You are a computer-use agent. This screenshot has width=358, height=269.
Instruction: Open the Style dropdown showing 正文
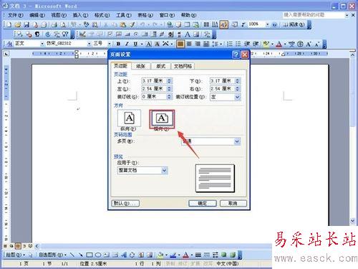pos(42,44)
